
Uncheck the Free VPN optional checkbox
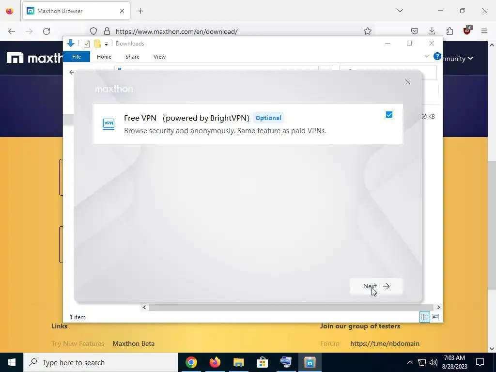tap(389, 114)
